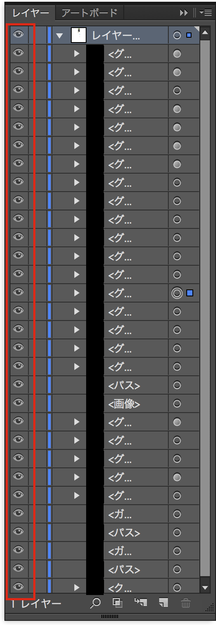216x627 pixels.
Task: Select the <画像> row name
Action: pos(124,404)
